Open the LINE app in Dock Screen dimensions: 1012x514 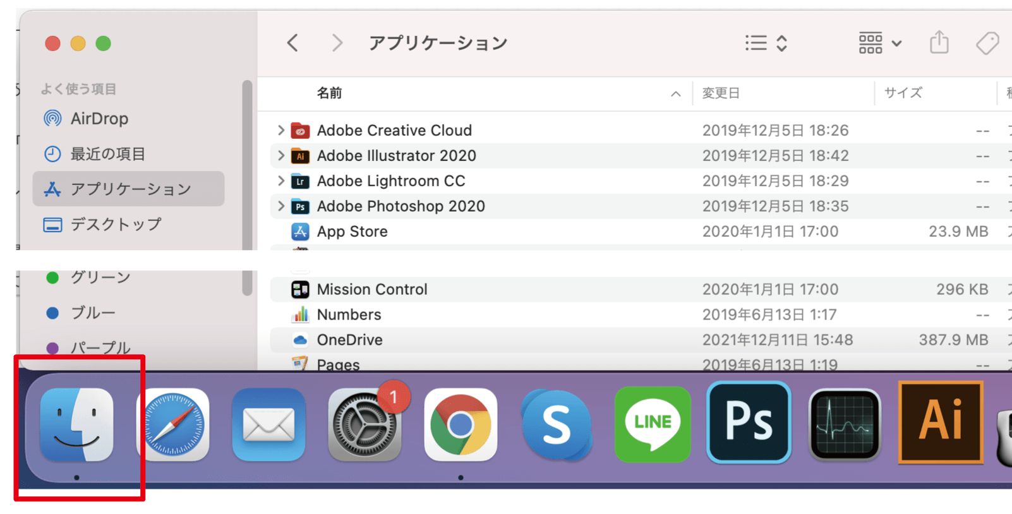pyautogui.click(x=653, y=424)
